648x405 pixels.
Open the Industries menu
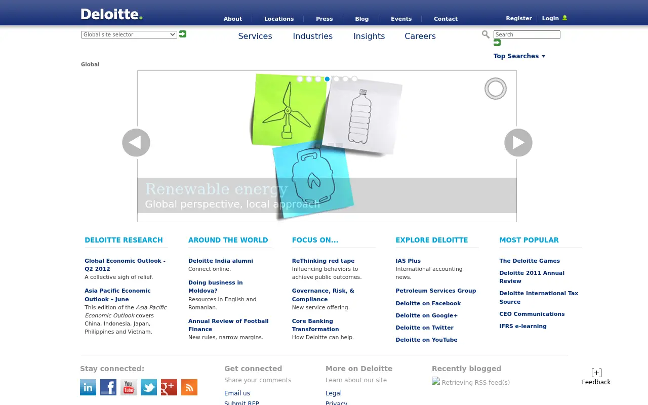pos(313,36)
